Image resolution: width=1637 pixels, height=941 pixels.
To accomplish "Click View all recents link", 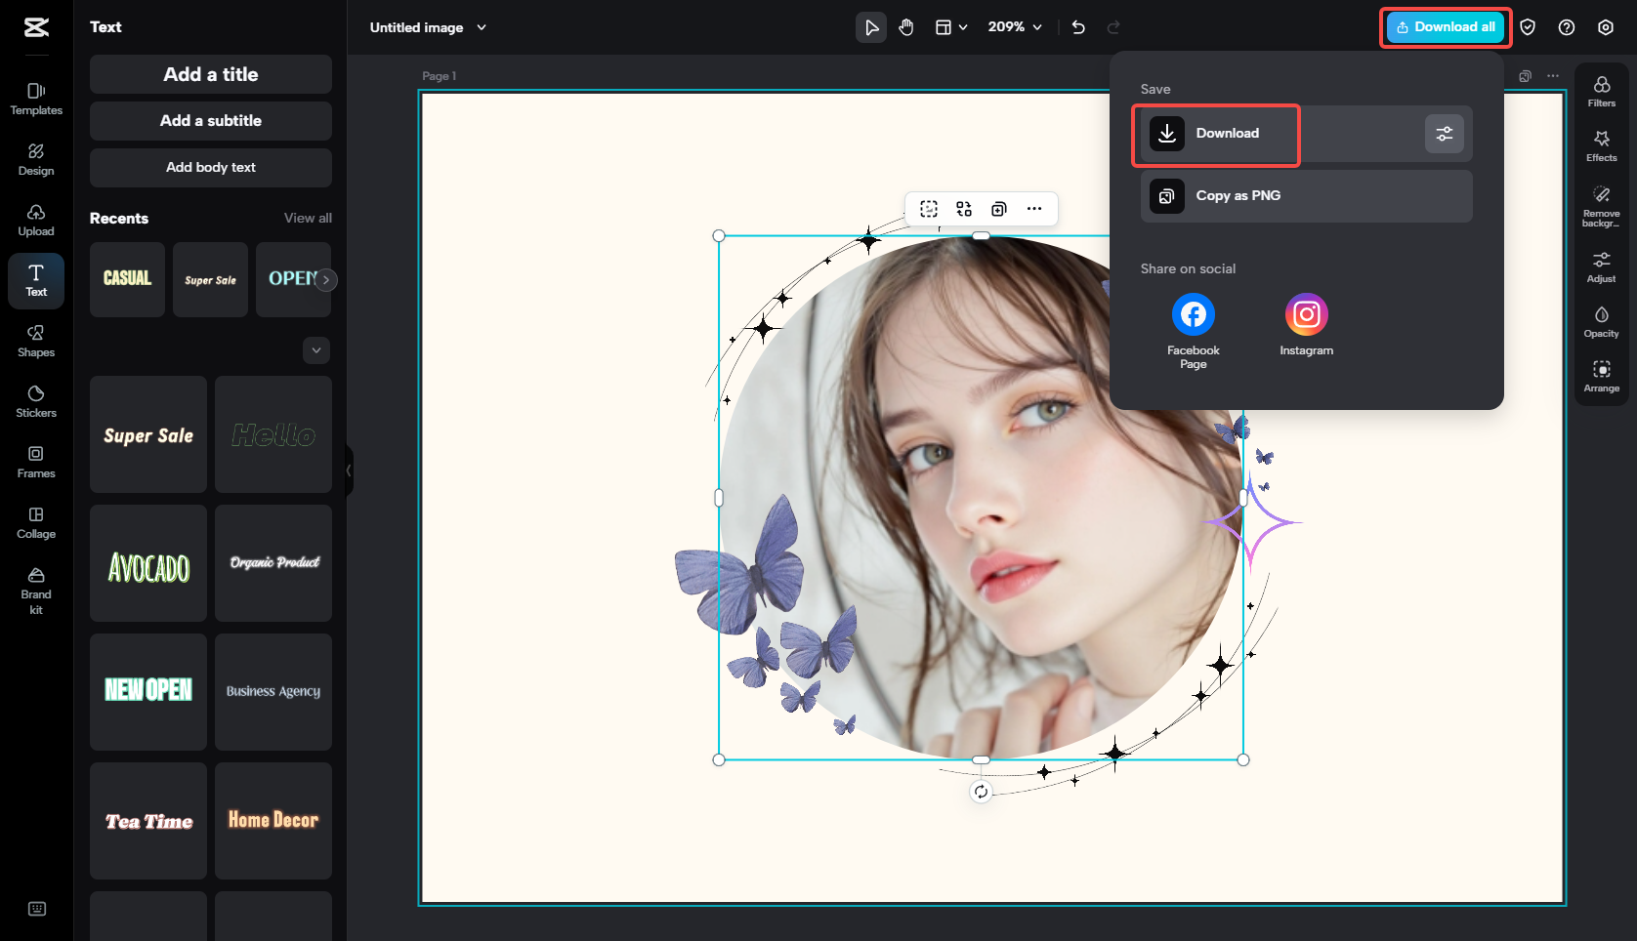I will pyautogui.click(x=308, y=218).
